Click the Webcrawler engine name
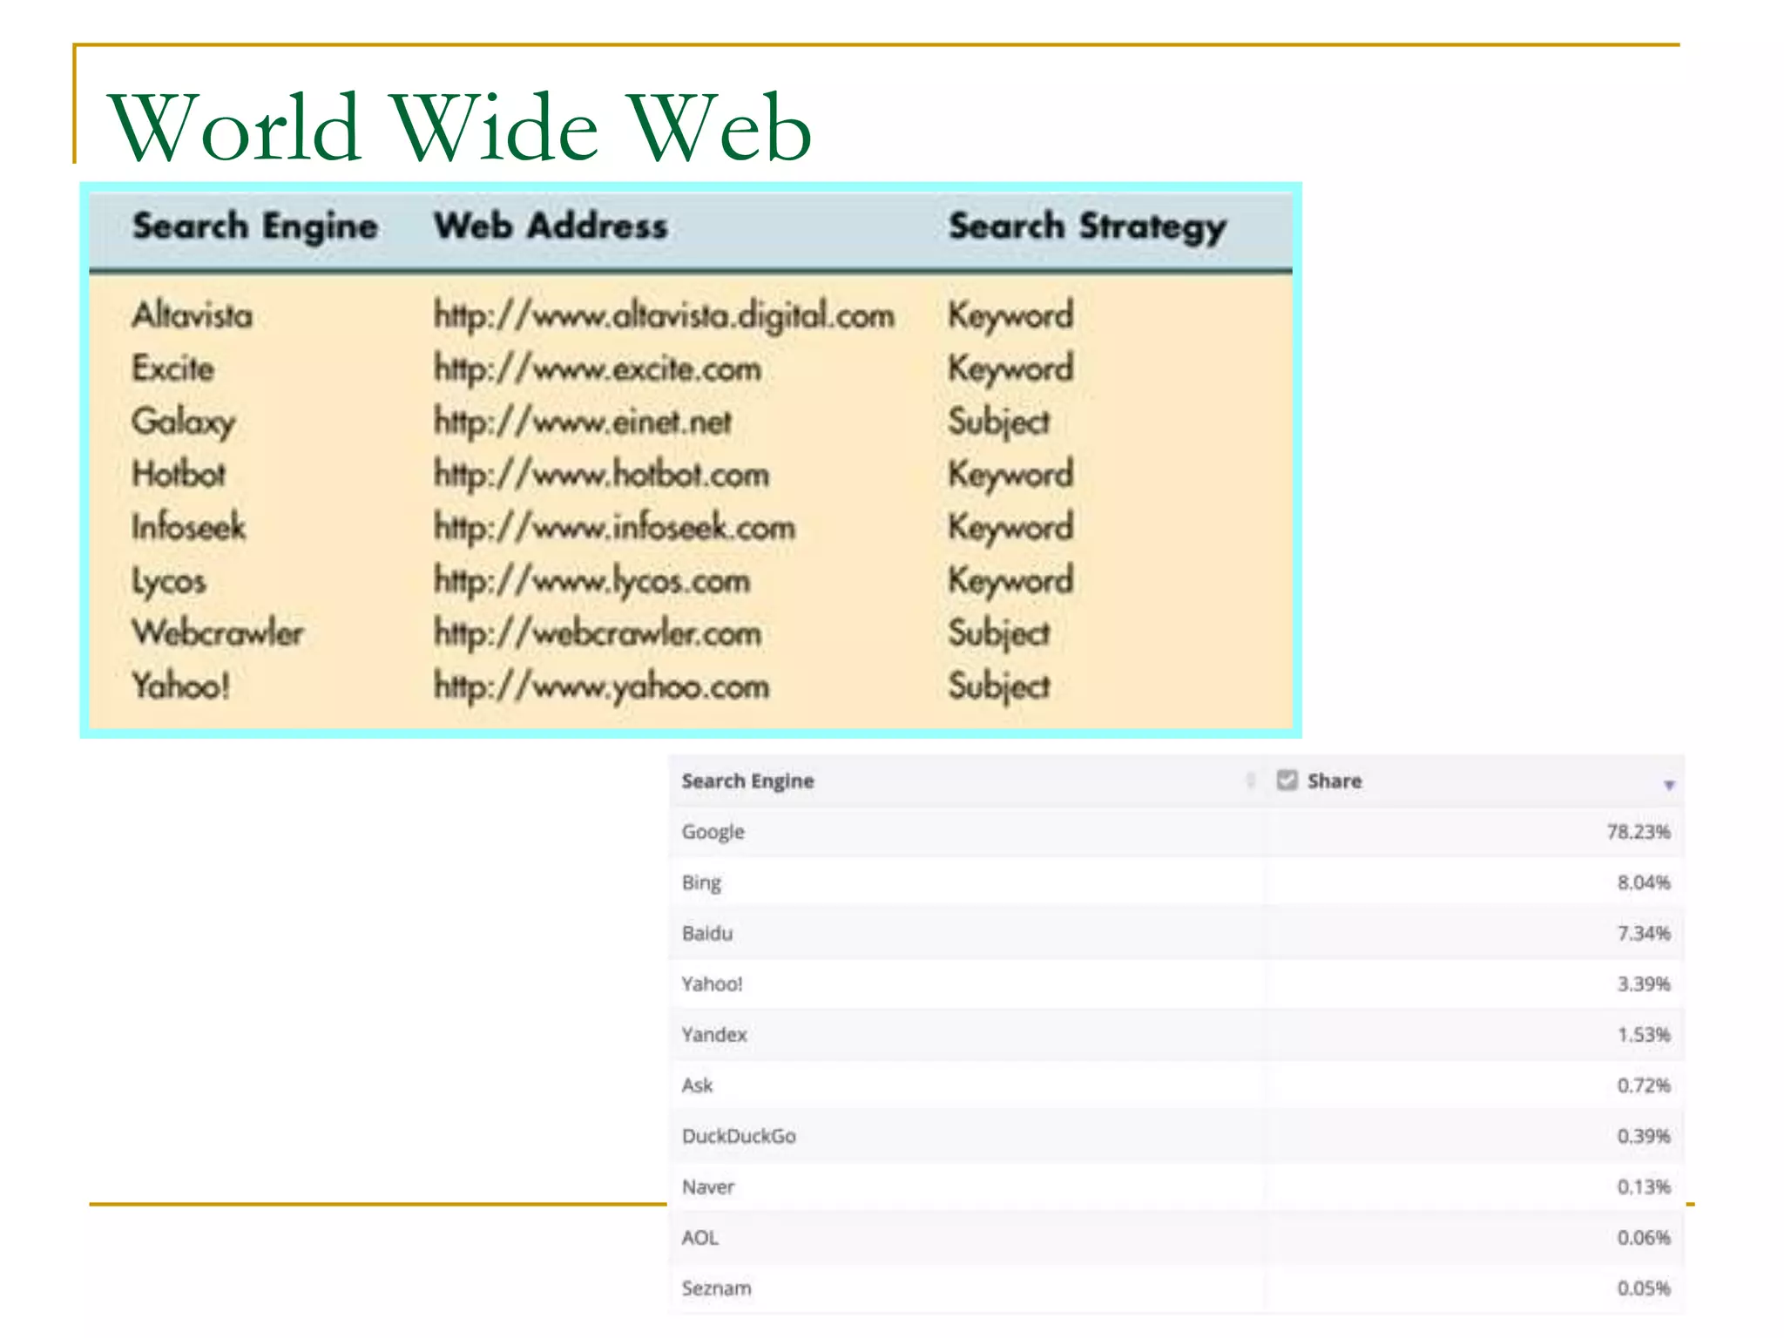The width and height of the screenshot is (1784, 1338). (218, 632)
